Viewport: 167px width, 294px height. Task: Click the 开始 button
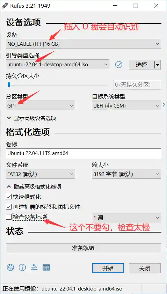tap(108, 268)
